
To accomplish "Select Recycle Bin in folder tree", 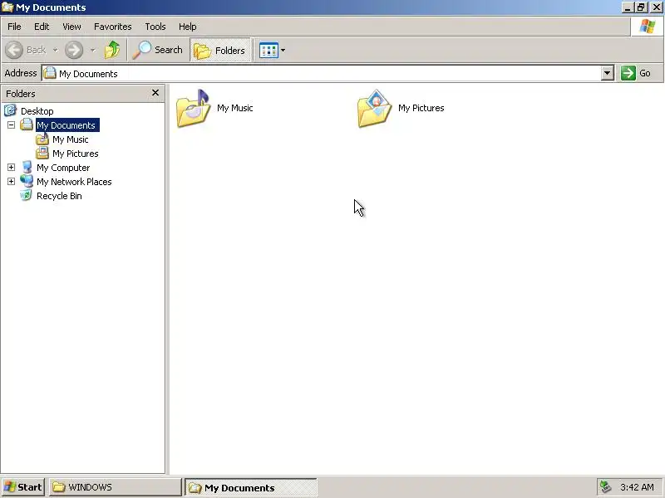I will point(59,196).
